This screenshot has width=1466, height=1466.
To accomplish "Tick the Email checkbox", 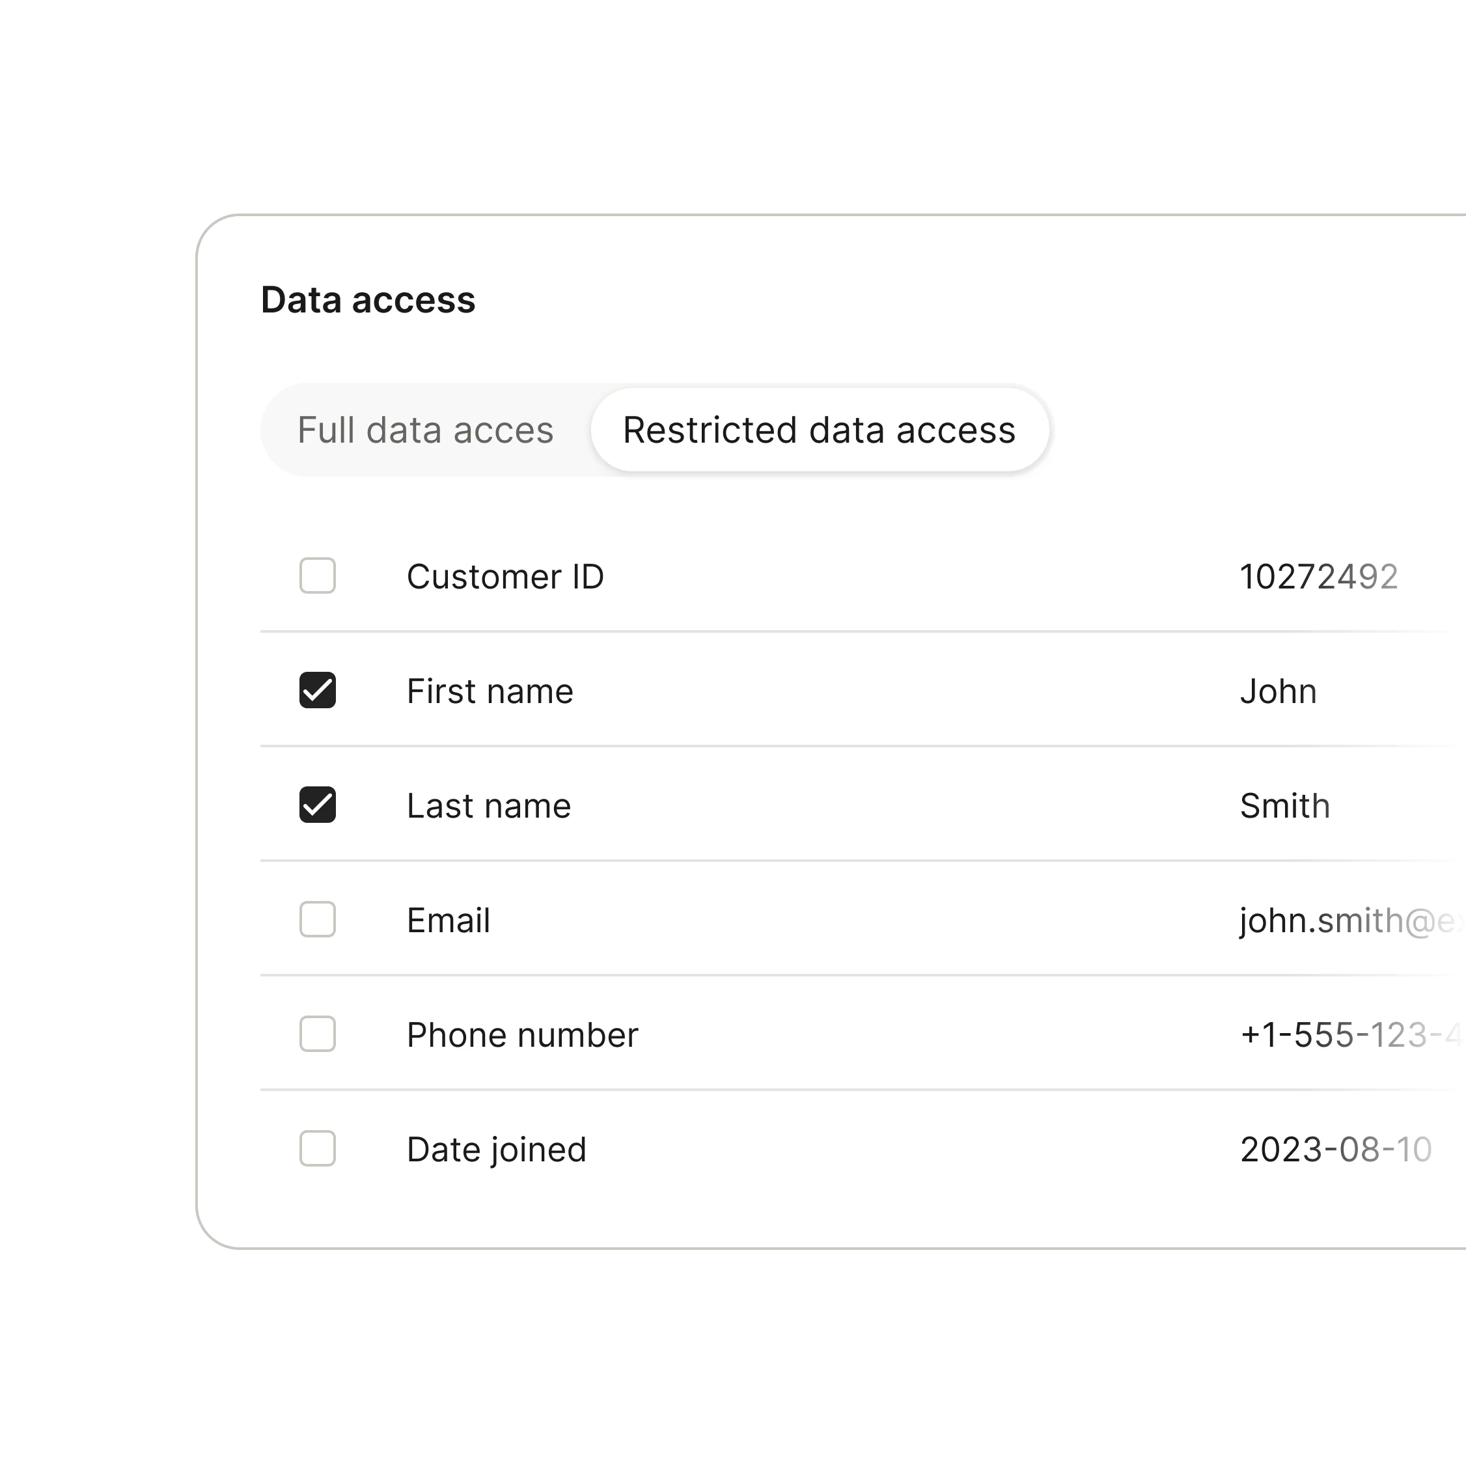I will 317,920.
